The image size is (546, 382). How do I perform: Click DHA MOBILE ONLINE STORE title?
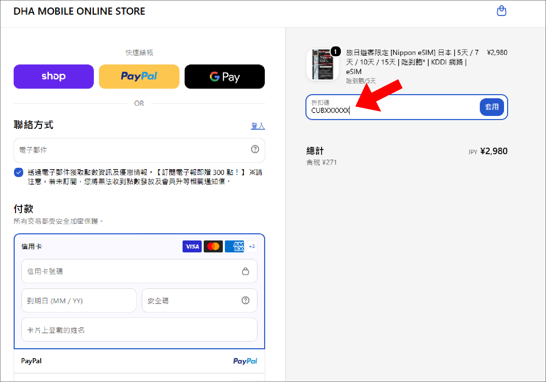click(79, 11)
